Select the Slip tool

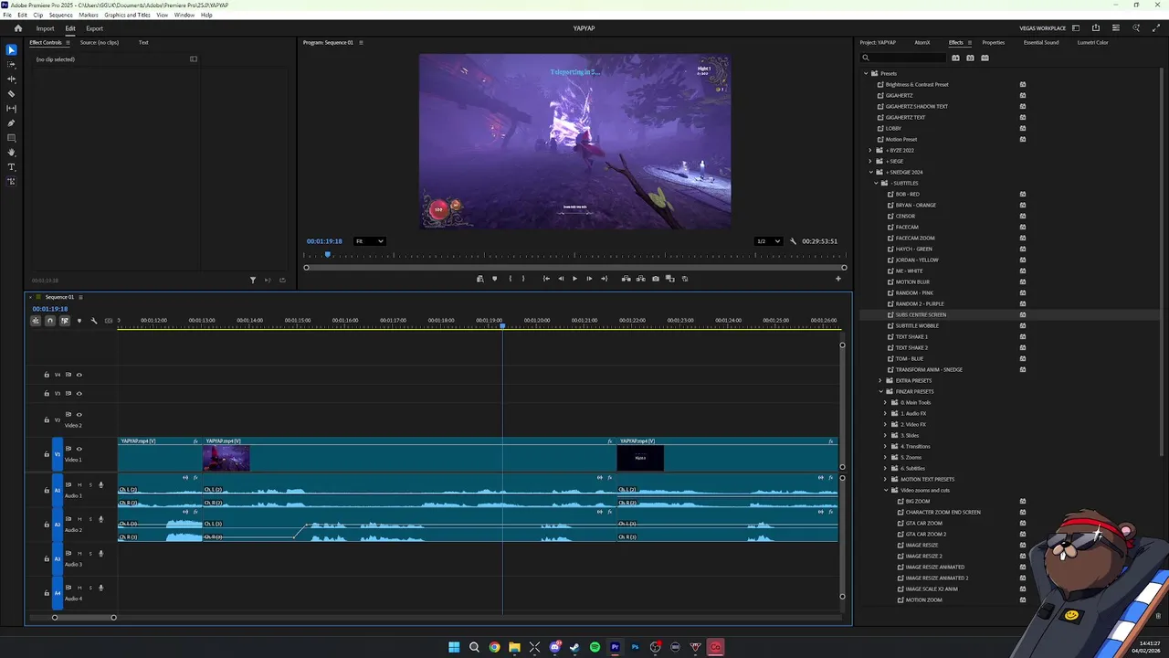coord(11,108)
